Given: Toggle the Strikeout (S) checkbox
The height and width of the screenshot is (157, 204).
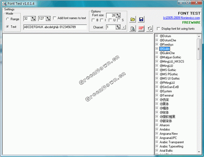Looking at the screenshot, I should click(119, 20).
